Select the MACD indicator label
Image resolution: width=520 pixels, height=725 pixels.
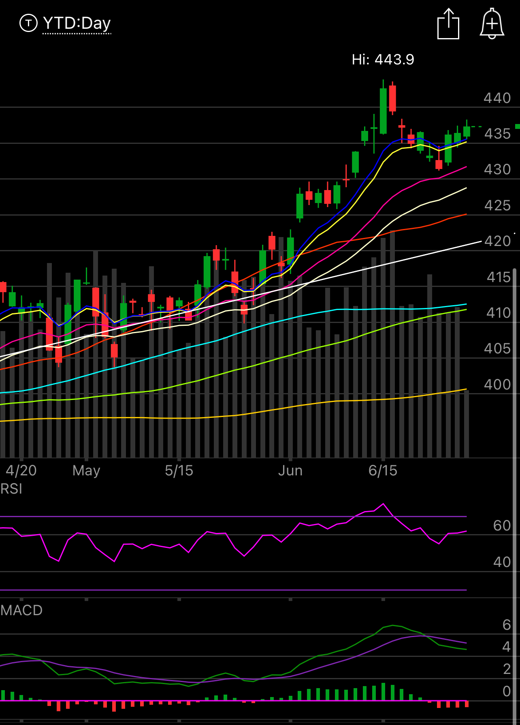tap(21, 610)
